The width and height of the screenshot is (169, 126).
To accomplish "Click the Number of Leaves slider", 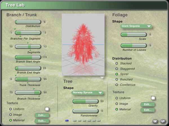I will [134, 46].
